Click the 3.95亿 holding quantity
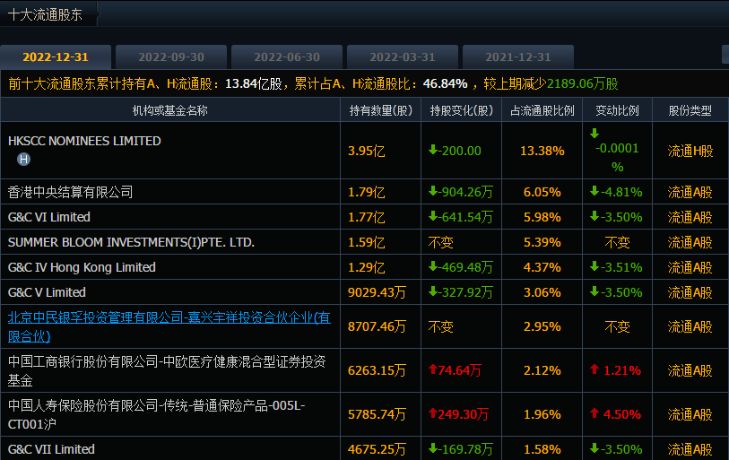729x460 pixels. coord(367,151)
